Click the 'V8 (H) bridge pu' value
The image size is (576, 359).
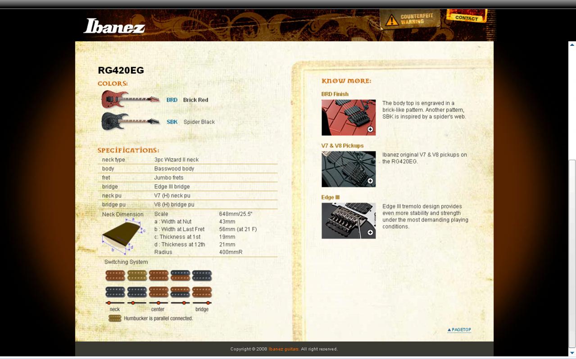tap(174, 205)
